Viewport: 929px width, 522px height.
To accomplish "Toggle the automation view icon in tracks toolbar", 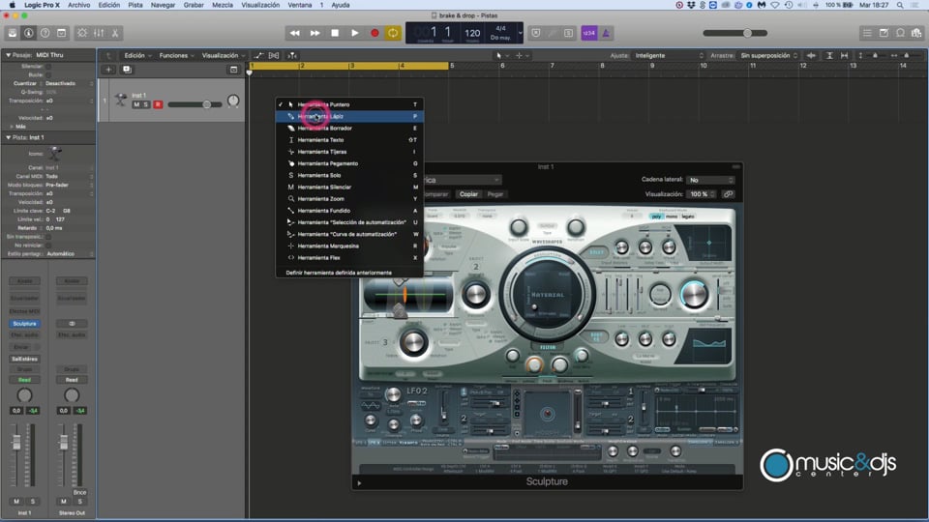I will pos(259,56).
